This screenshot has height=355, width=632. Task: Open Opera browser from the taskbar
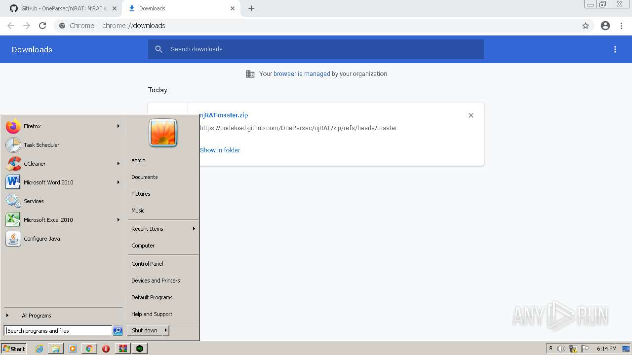(106, 349)
